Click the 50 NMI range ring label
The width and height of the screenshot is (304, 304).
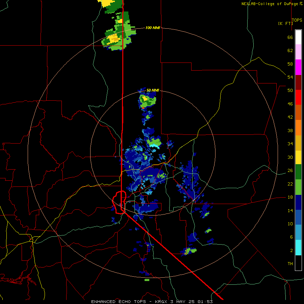[x=153, y=90]
